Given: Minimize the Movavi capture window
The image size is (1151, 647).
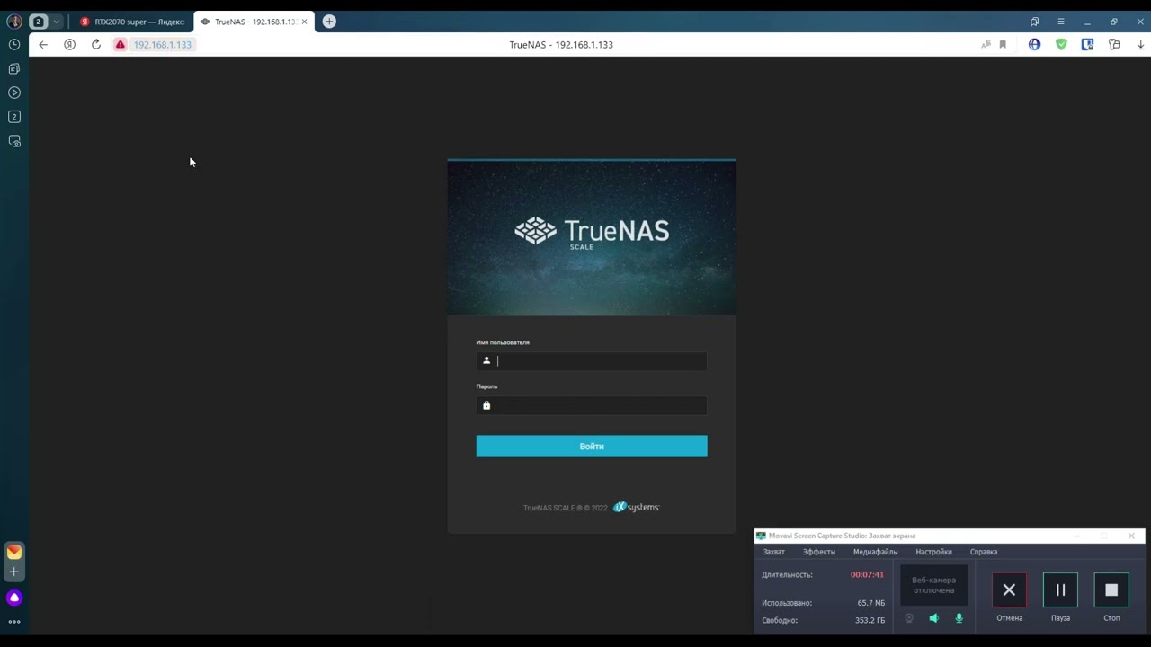Looking at the screenshot, I should (x=1076, y=536).
